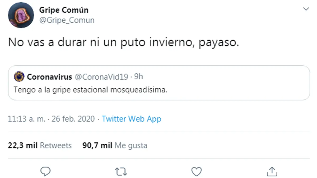
Task: Click the reply speech bubble icon
Action: [x=45, y=172]
